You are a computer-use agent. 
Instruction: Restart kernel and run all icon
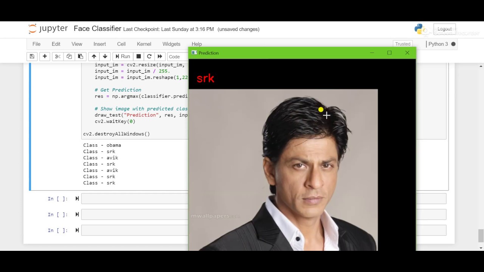(160, 56)
